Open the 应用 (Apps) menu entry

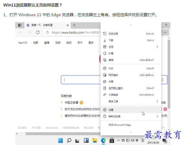[x=131, y=47]
